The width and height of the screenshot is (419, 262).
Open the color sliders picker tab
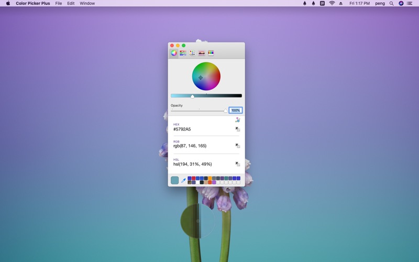tap(183, 53)
